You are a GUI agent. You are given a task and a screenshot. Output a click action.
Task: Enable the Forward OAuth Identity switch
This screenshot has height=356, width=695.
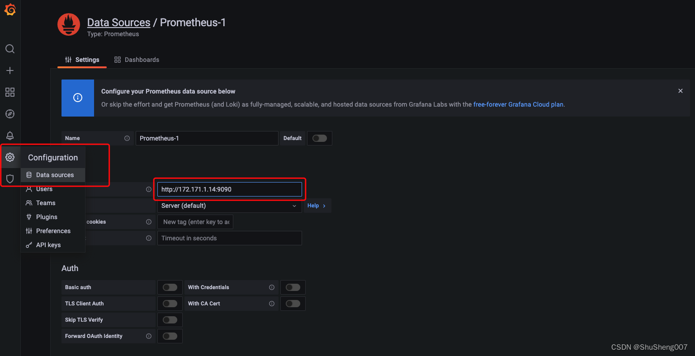[x=170, y=336]
